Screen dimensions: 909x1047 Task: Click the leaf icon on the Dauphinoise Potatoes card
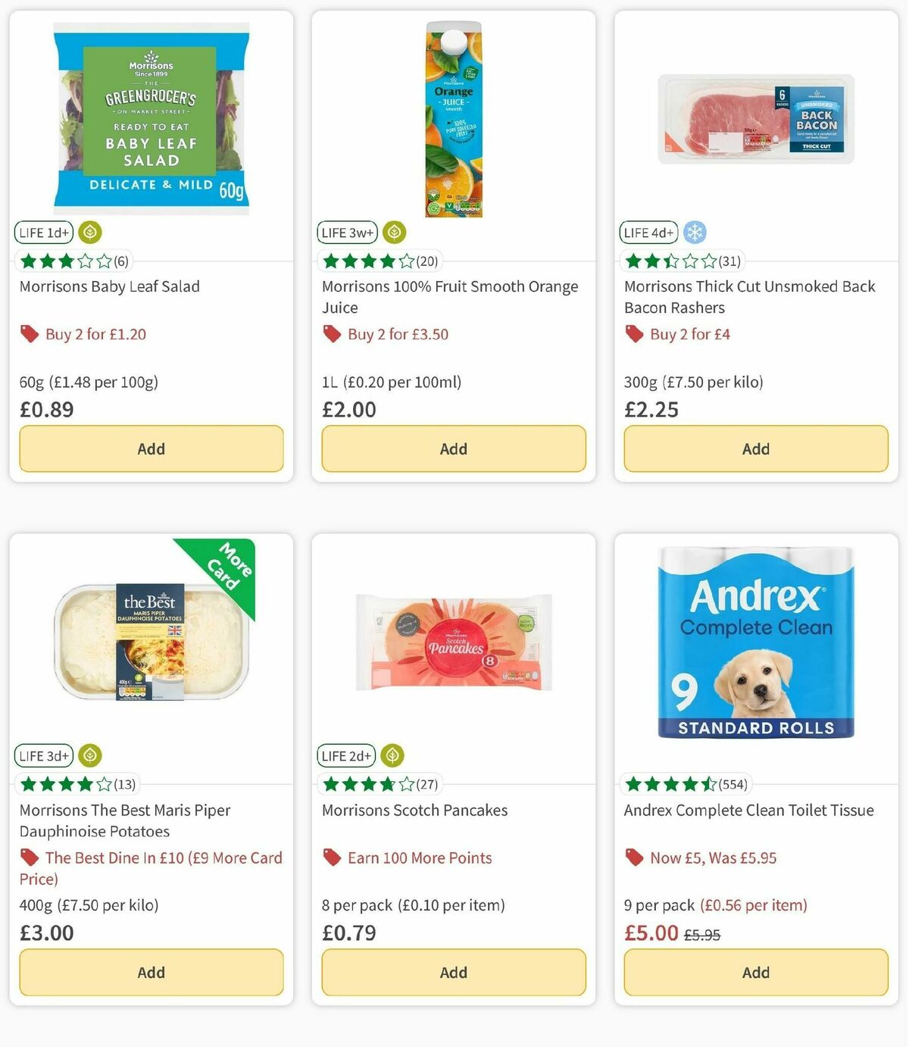click(x=90, y=755)
